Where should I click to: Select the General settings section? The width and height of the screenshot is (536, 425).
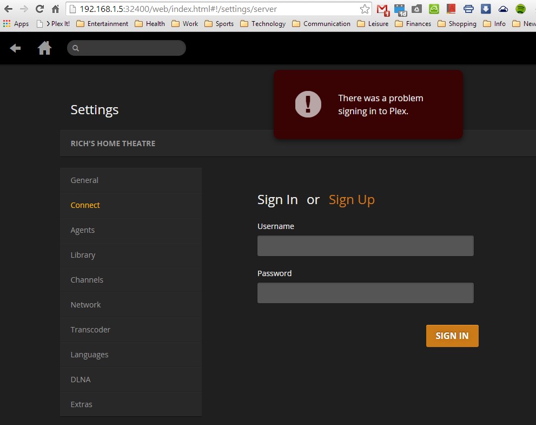pyautogui.click(x=131, y=180)
